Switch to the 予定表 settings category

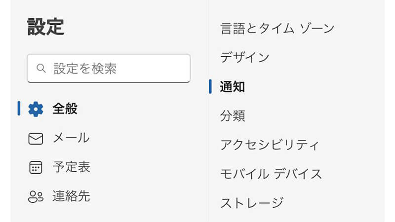click(x=71, y=167)
